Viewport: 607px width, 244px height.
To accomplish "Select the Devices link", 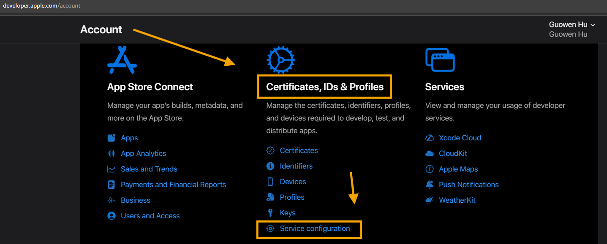I will (x=293, y=182).
